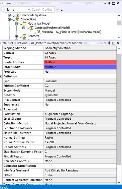Click the Details panel scrollbar up arrow
The height and width of the screenshot is (189, 122).
[x=119, y=48]
